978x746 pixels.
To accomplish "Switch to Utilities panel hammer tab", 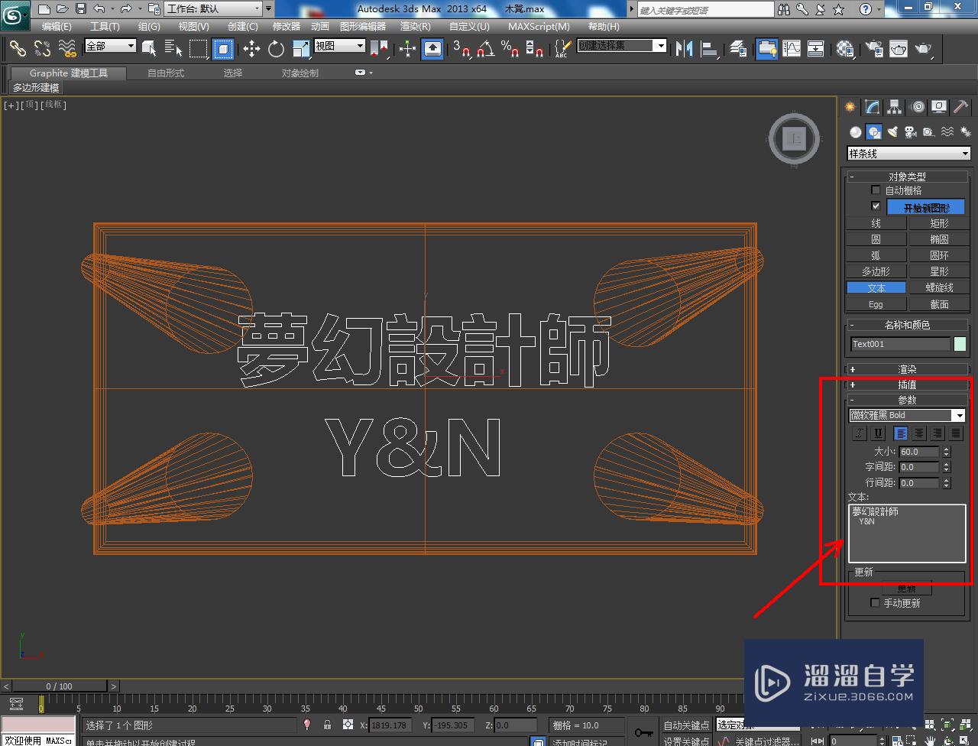I will (960, 107).
